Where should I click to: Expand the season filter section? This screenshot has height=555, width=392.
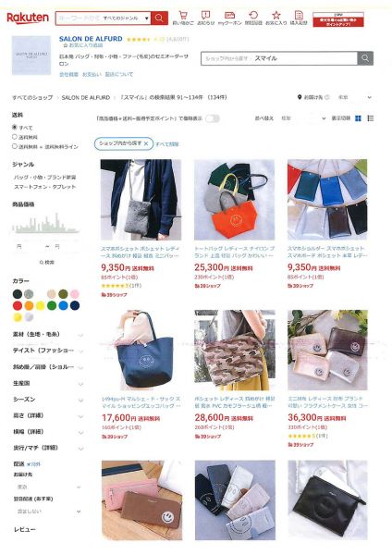pos(48,400)
